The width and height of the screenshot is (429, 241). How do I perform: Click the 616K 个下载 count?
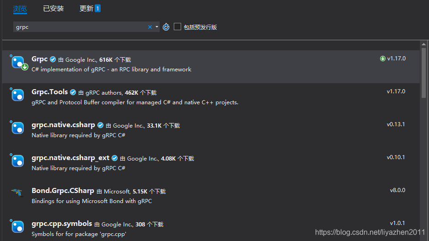click(x=115, y=59)
